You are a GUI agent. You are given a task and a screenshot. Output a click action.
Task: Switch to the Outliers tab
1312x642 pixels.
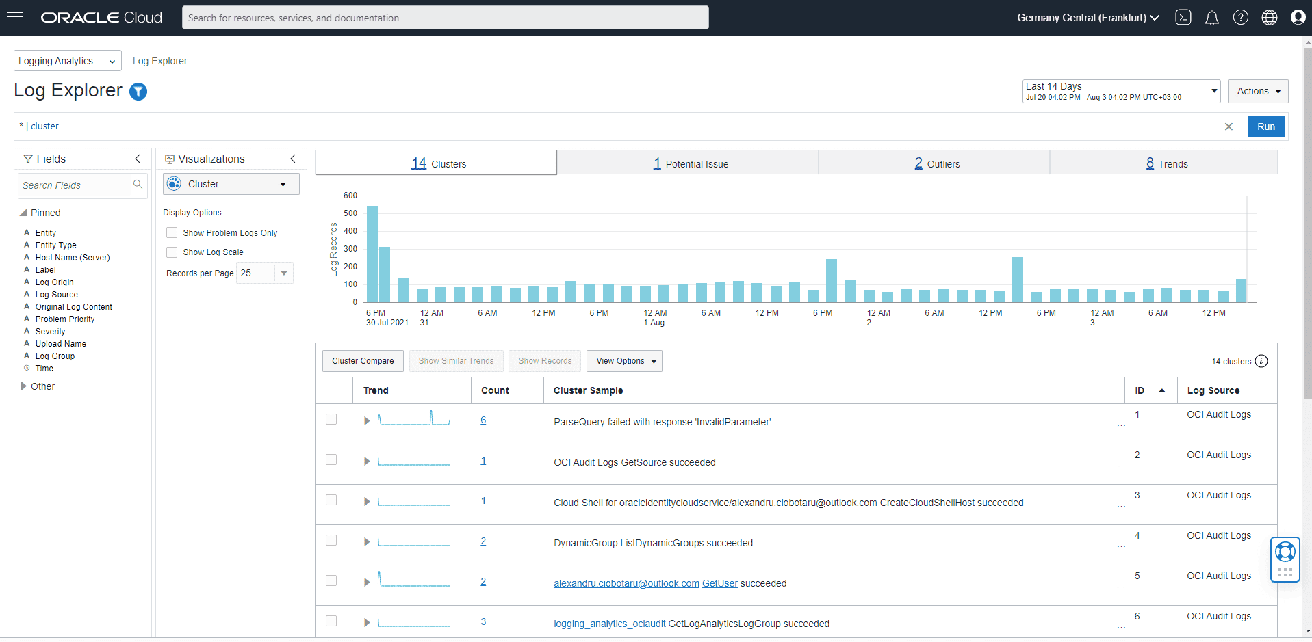coord(936,163)
